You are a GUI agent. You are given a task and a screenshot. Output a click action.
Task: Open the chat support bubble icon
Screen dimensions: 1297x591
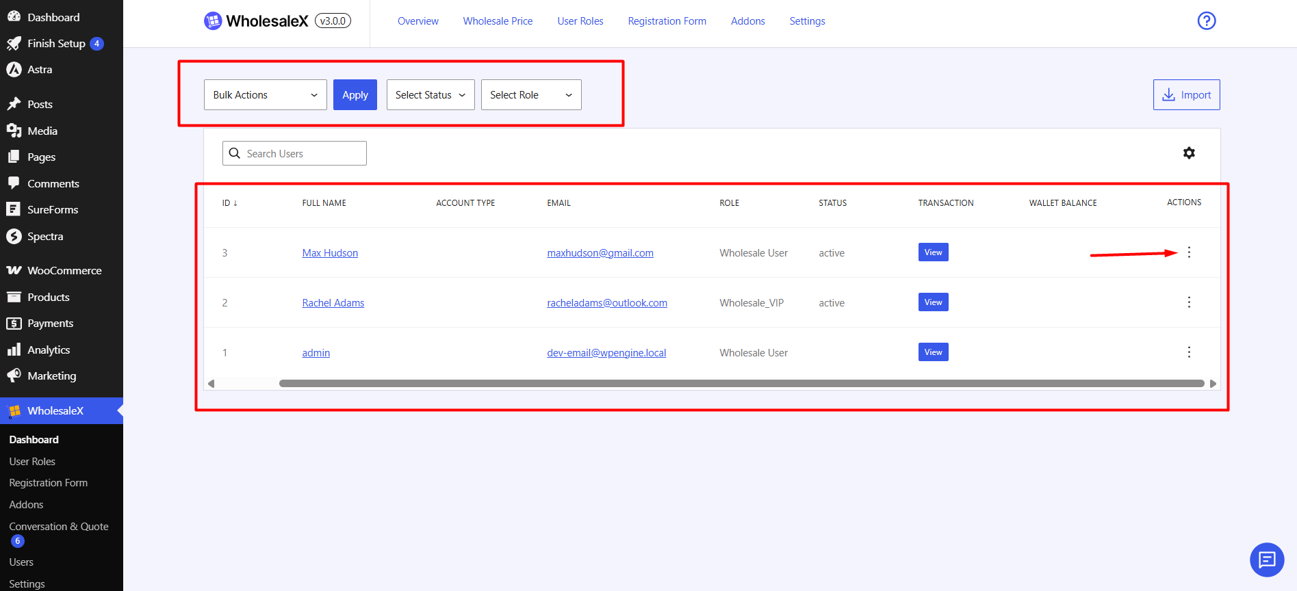click(1267, 560)
